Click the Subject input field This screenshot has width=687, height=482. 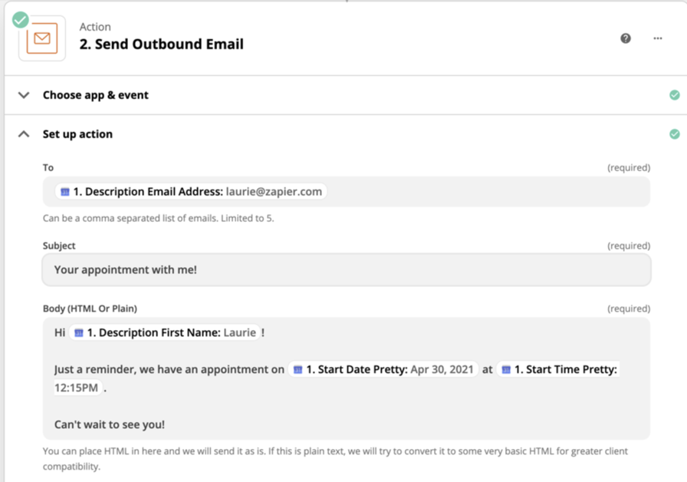(x=346, y=270)
